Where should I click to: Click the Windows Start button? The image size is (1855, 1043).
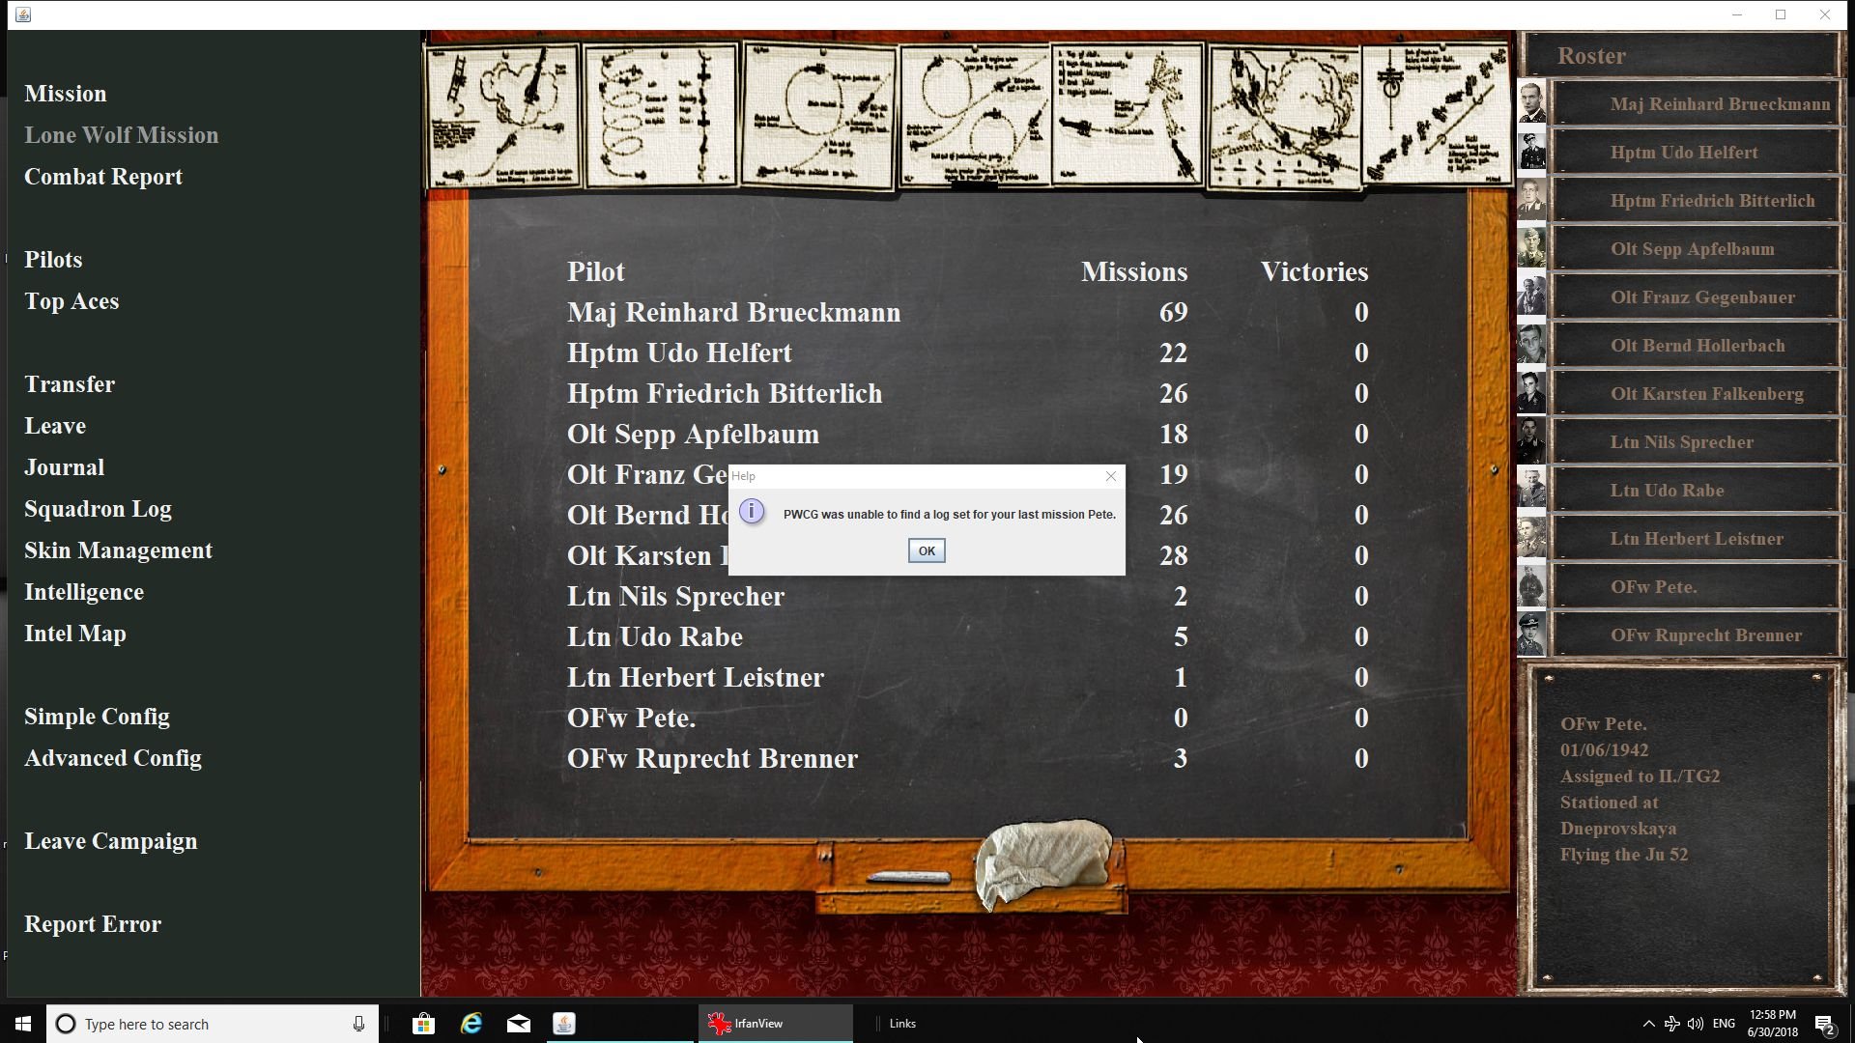pos(23,1024)
